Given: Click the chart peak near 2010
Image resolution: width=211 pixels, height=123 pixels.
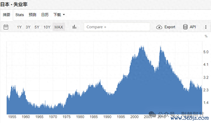Looking at the screenshot, I should 161,46.
